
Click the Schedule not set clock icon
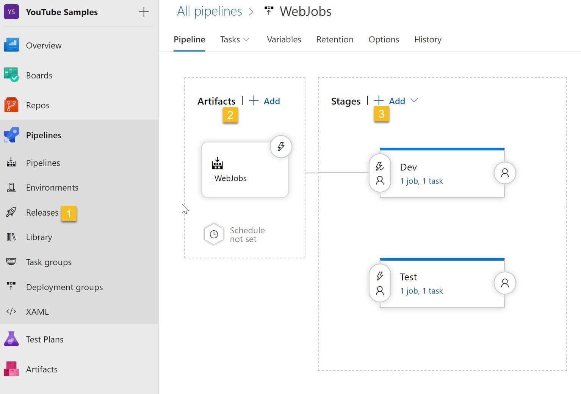point(214,235)
